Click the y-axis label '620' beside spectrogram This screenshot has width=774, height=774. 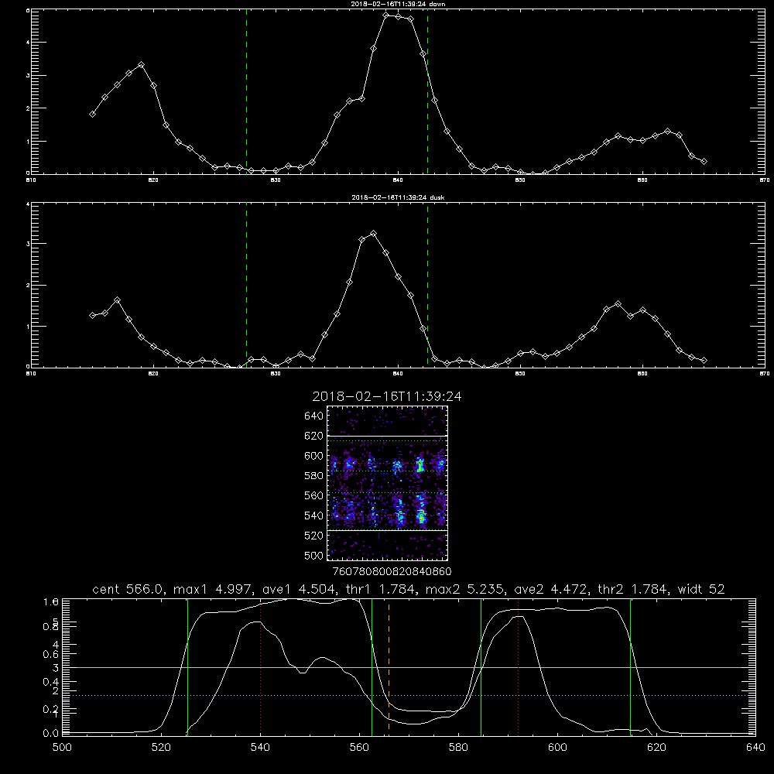[x=314, y=436]
